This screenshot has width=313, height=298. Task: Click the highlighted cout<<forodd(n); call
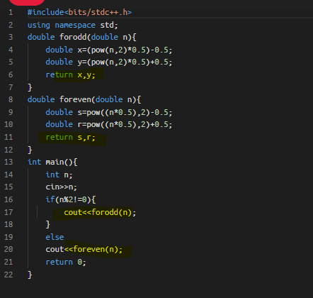pyautogui.click(x=100, y=212)
